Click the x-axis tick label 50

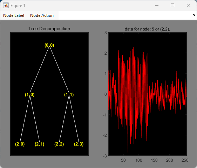coord(123,160)
